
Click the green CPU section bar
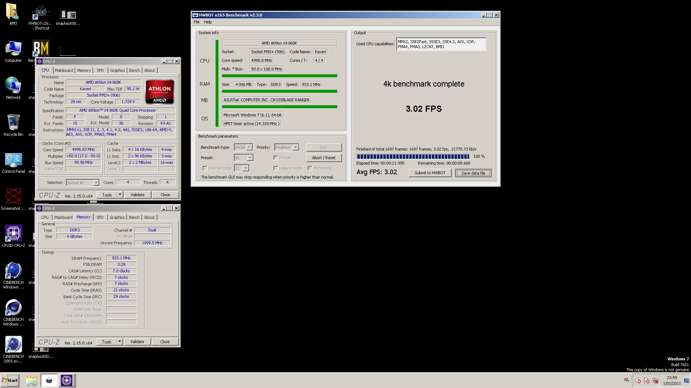tap(217, 83)
